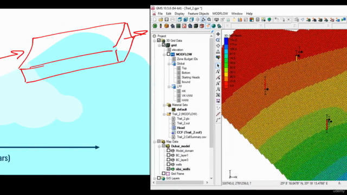This screenshot has height=195, width=347.
Task: Click the project tree horizontal scrollbar
Action: click(x=179, y=183)
